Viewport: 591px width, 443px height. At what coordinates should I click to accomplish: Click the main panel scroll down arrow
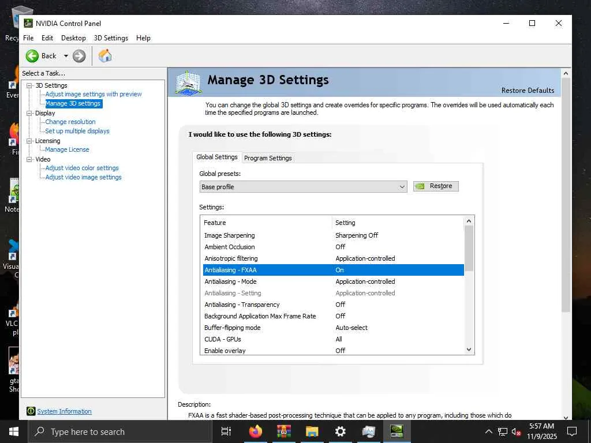[566, 417]
